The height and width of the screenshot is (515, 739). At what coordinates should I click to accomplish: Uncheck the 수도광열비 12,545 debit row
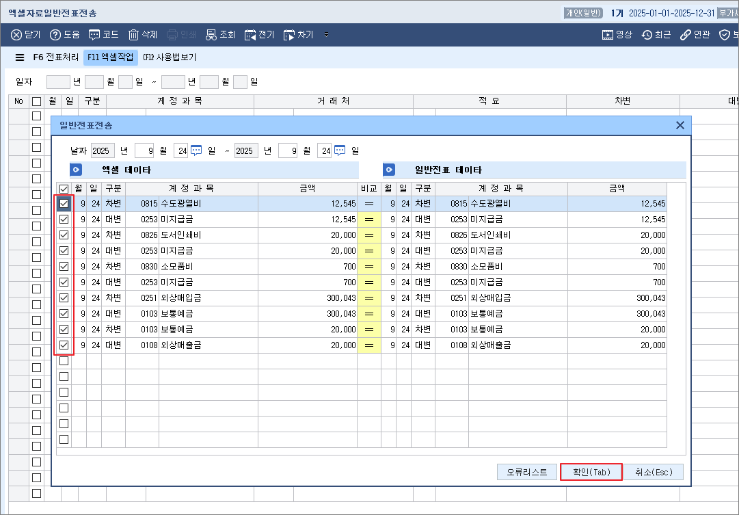(x=63, y=204)
